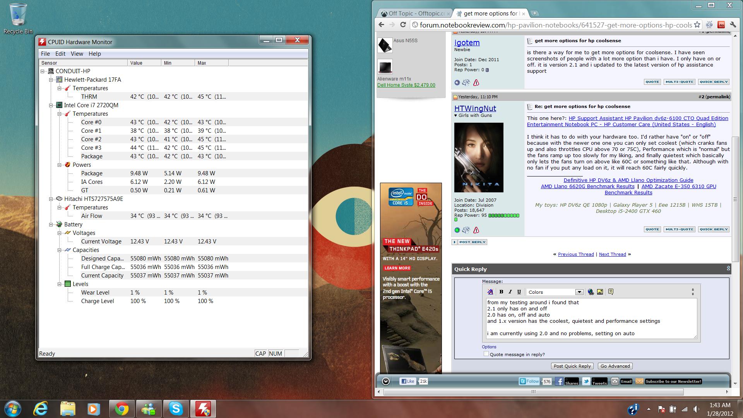Collapse the Powers node in the tree

click(x=60, y=165)
